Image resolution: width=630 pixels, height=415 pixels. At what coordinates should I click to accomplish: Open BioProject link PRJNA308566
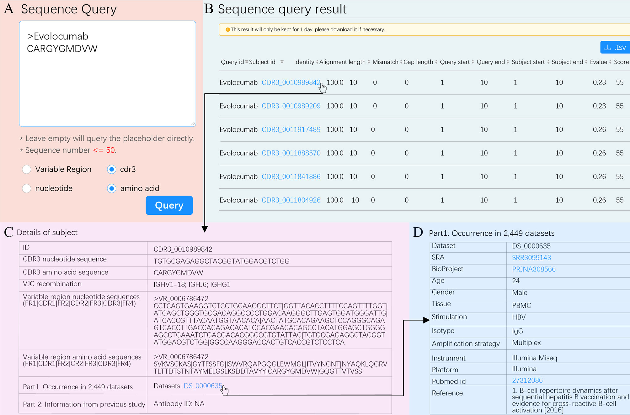coord(534,269)
